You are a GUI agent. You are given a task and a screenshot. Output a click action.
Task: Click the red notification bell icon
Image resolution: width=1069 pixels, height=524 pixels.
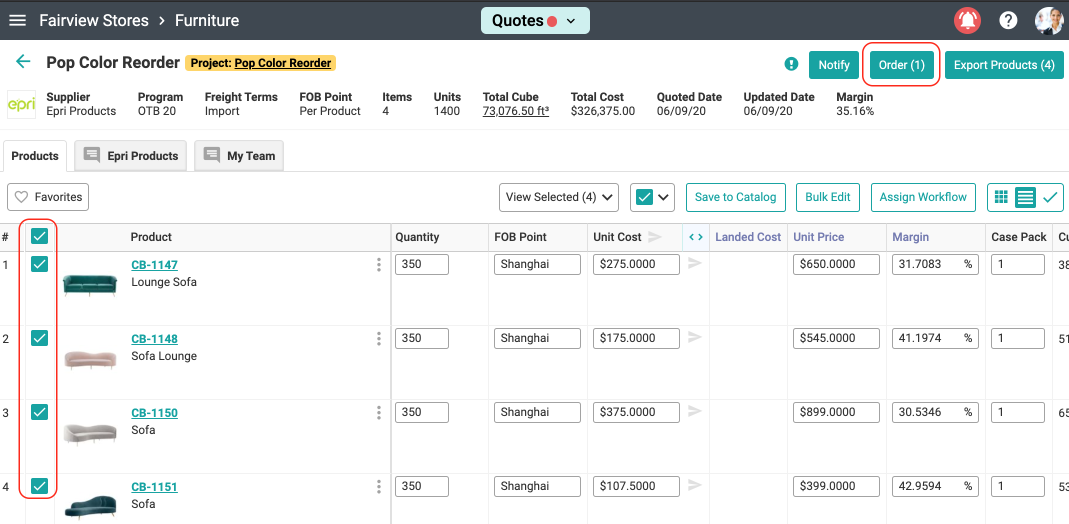point(967,20)
